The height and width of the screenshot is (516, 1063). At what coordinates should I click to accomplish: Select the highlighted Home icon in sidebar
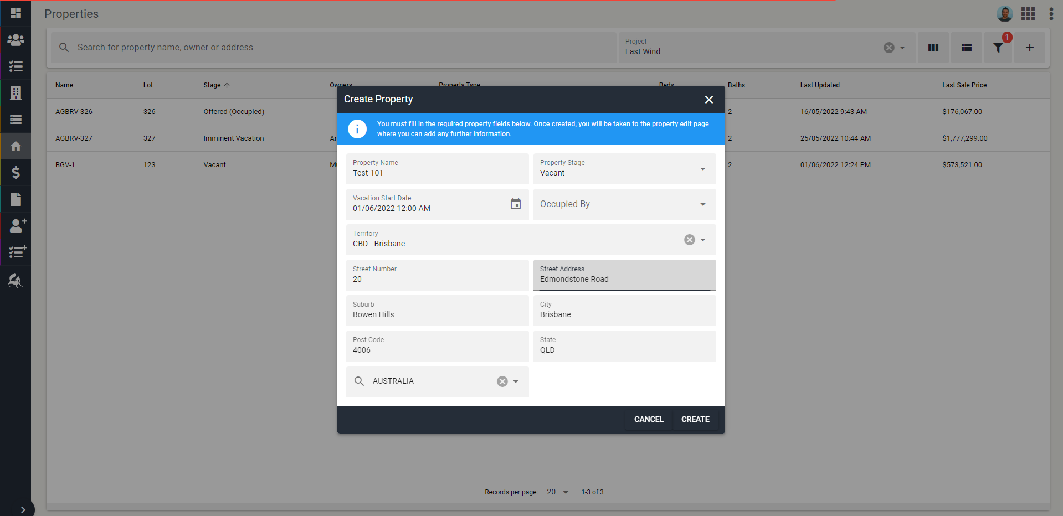(x=15, y=146)
